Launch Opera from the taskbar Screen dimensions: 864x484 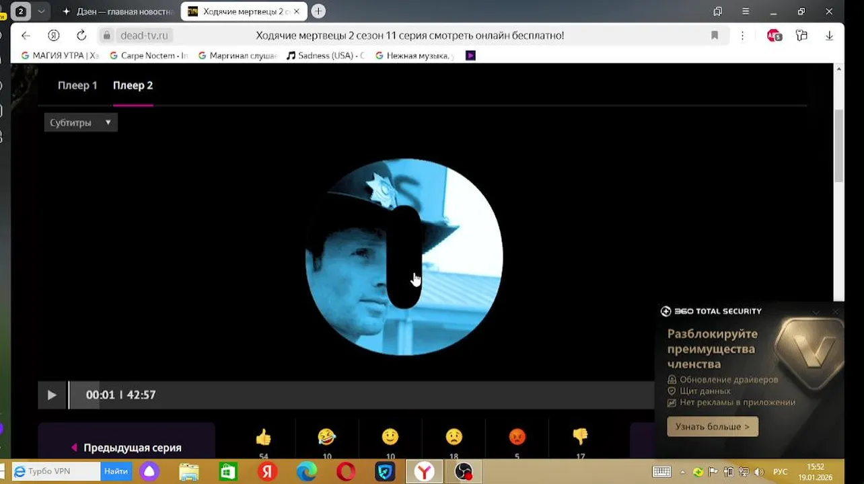[x=346, y=472]
